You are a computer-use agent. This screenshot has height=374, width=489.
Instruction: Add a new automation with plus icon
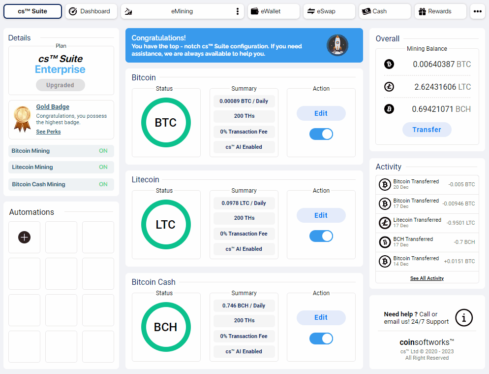click(x=24, y=237)
